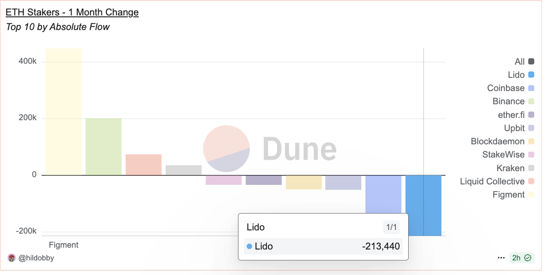547x275 pixels.
Task: Click the Lido blue legend color swatch
Action: point(532,75)
